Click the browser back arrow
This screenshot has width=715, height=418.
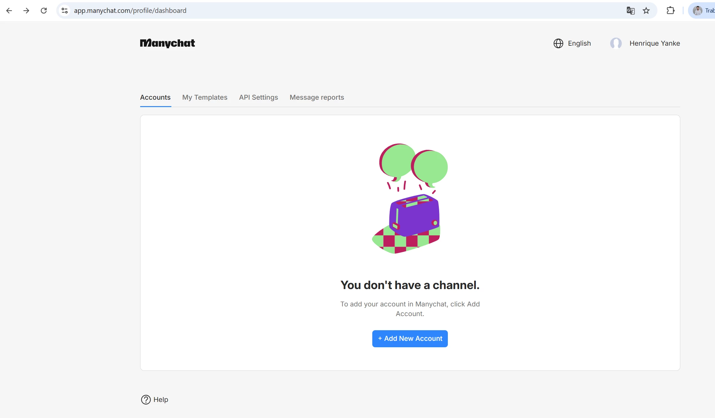point(9,11)
